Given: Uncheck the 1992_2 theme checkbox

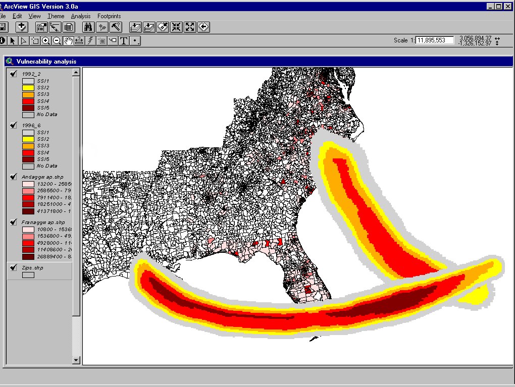Looking at the screenshot, I should 14,74.
